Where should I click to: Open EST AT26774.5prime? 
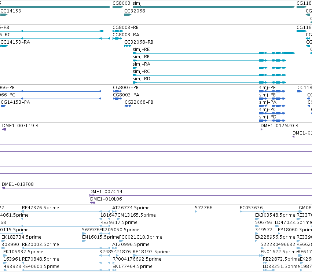[131, 208]
